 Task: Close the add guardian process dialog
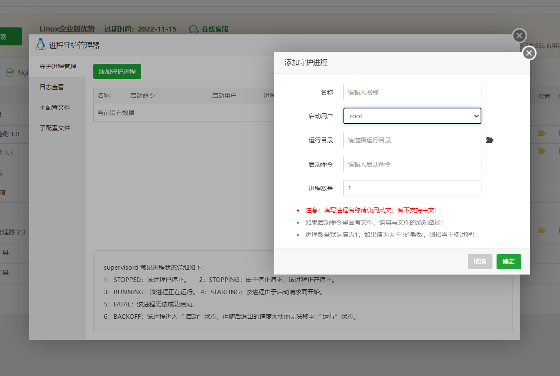(529, 53)
